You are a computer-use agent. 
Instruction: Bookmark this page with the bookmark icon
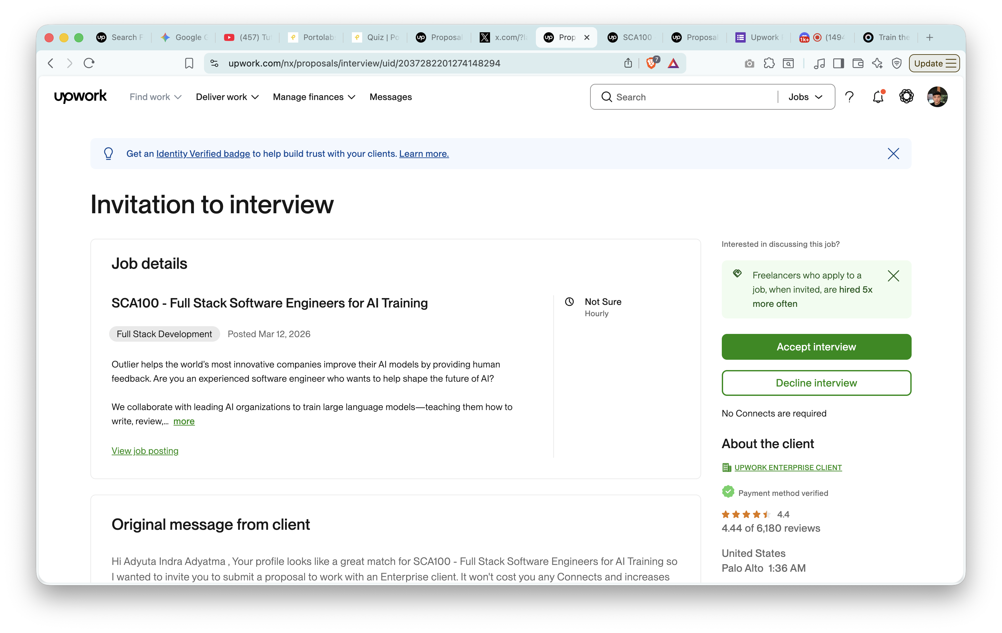pyautogui.click(x=189, y=63)
